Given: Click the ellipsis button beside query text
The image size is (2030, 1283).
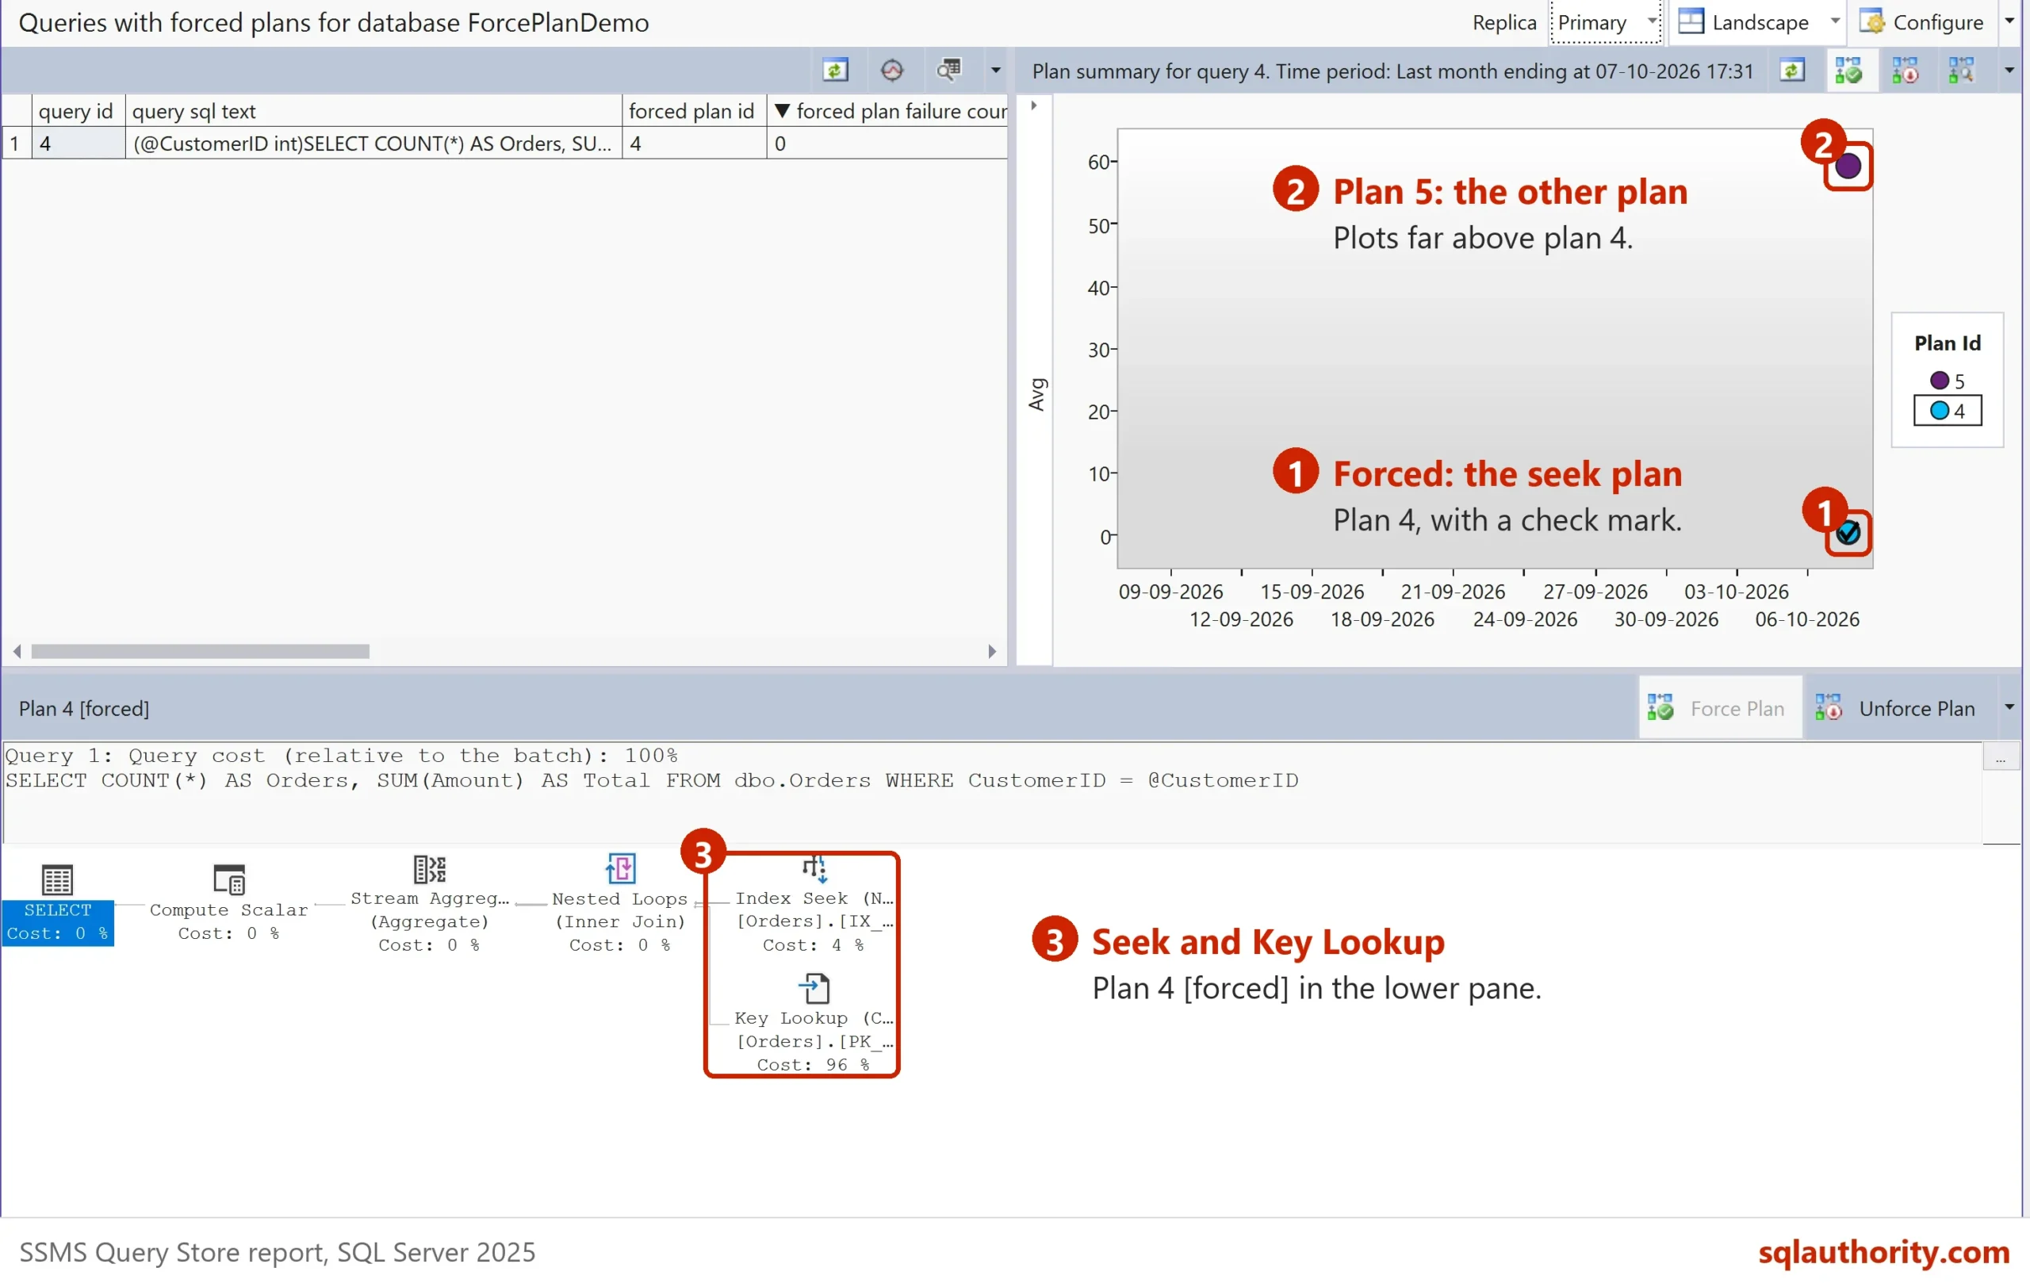Looking at the screenshot, I should click(x=2000, y=757).
